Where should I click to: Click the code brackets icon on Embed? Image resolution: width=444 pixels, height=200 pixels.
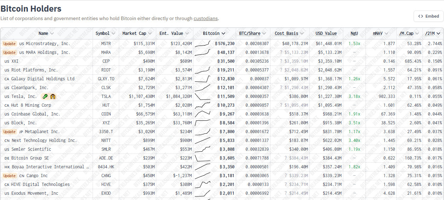420,16
